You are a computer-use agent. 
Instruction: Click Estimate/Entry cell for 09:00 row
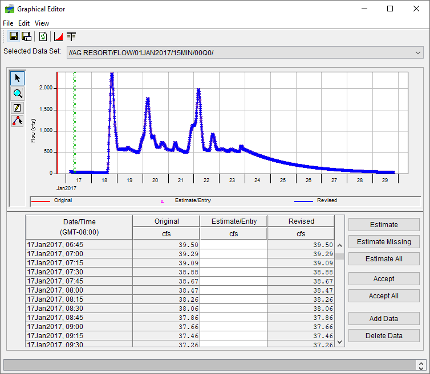233,327
